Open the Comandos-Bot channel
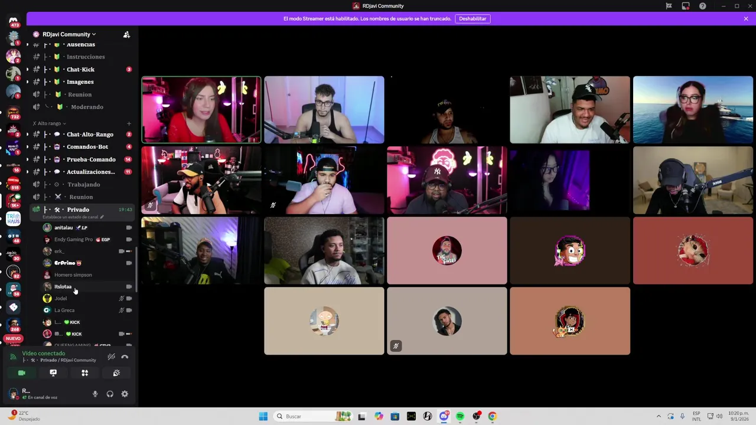The height and width of the screenshot is (425, 756). (87, 147)
